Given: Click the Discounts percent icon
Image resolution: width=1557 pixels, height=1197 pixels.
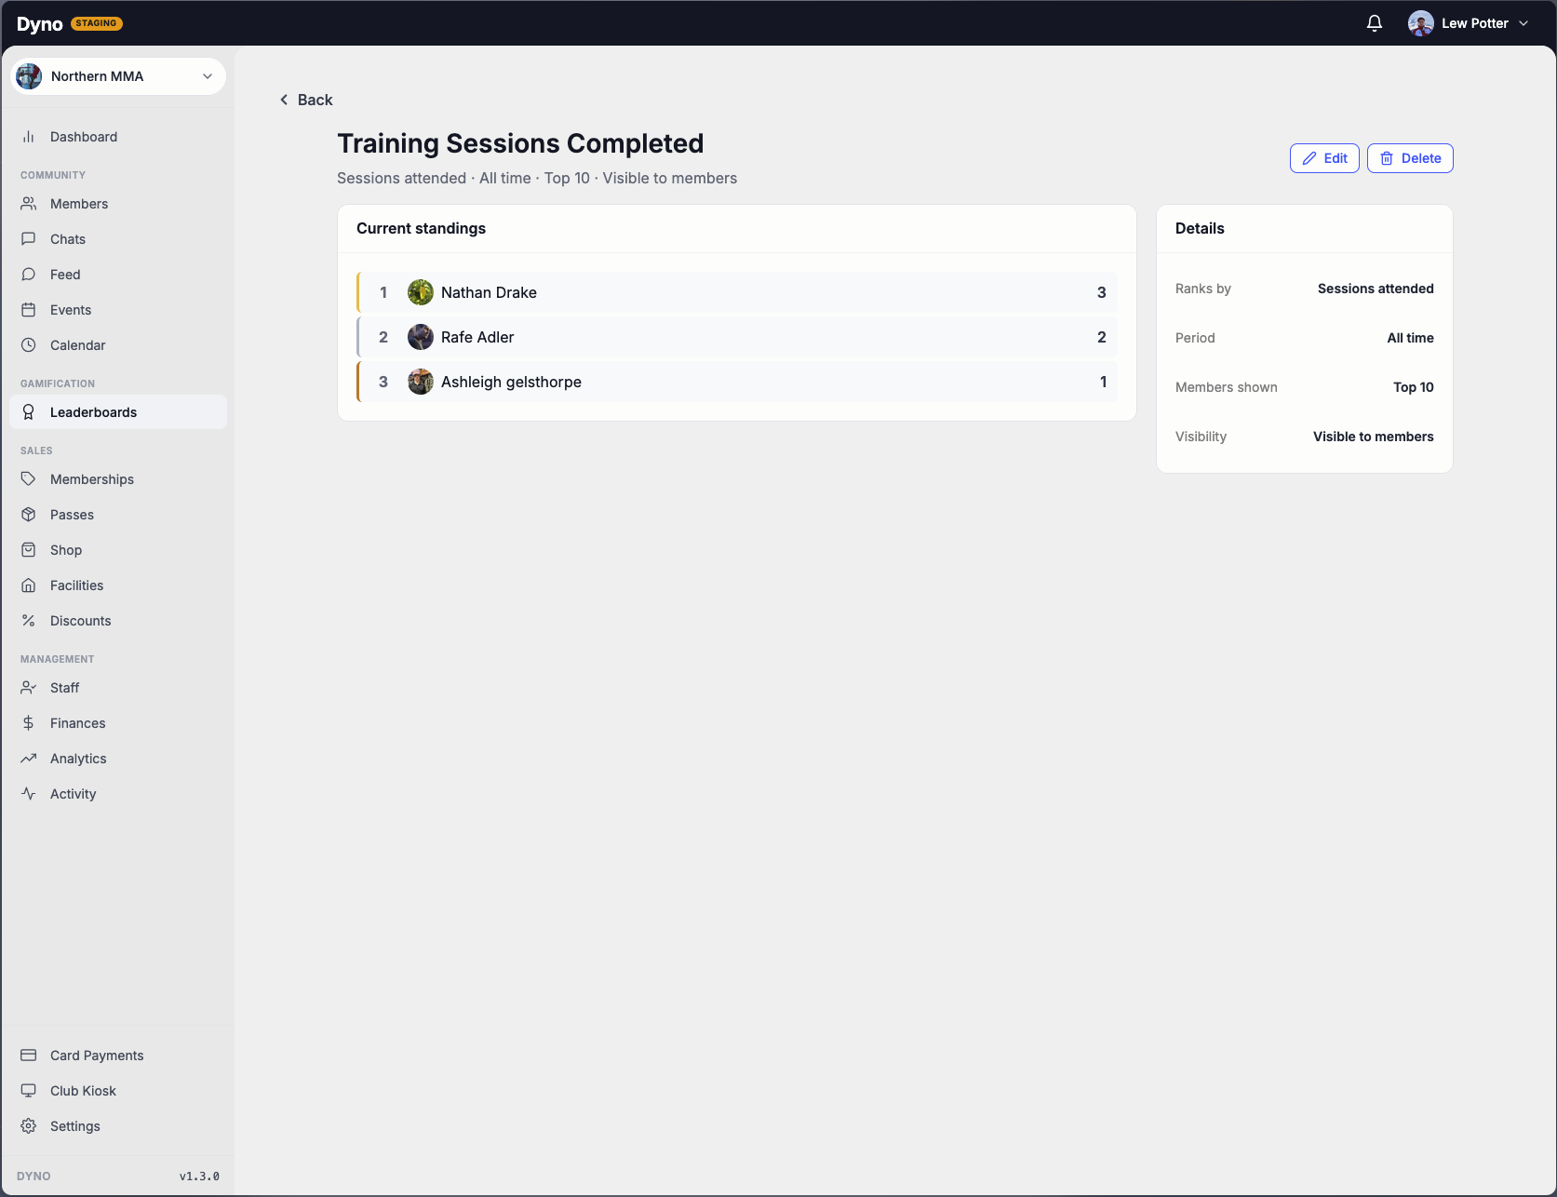Looking at the screenshot, I should point(29,621).
